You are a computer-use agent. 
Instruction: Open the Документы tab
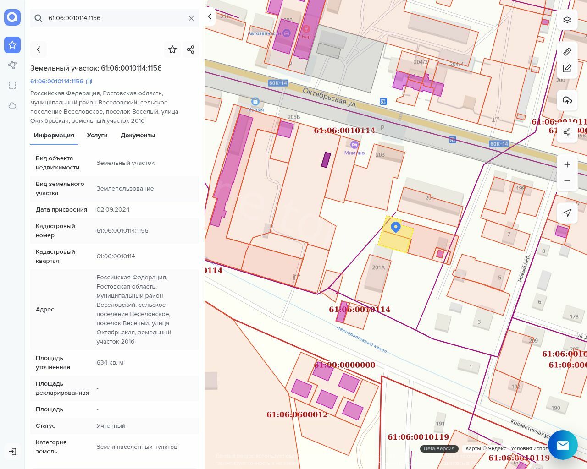click(x=138, y=136)
